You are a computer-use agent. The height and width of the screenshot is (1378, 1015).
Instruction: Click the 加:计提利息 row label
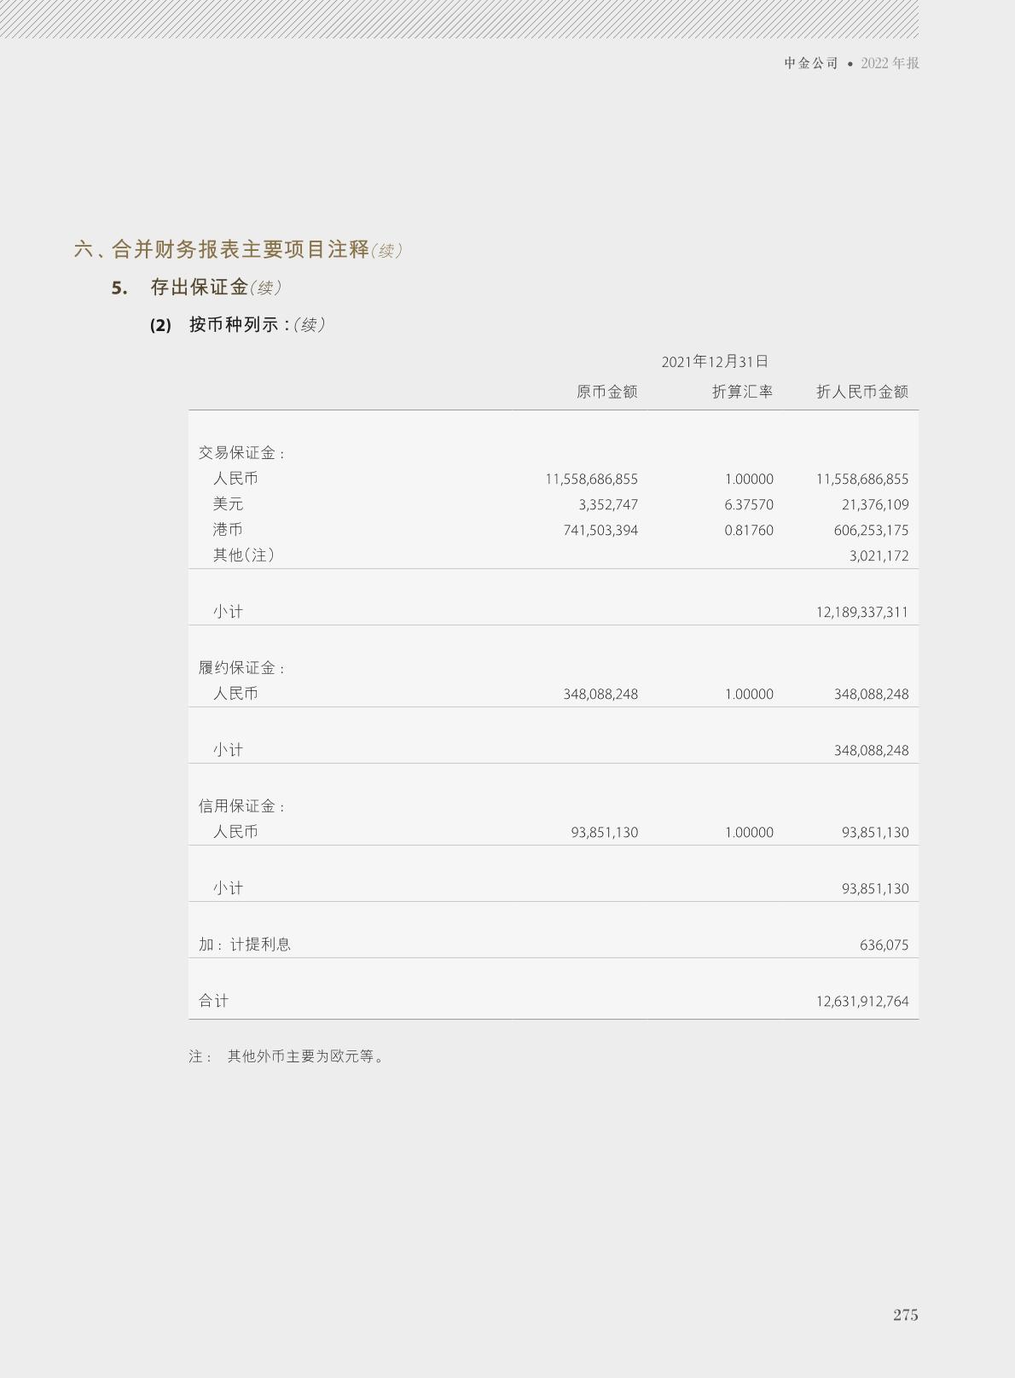pos(245,945)
